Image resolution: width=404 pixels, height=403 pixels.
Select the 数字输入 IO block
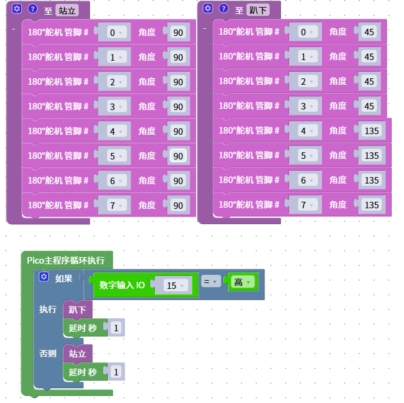coord(122,285)
